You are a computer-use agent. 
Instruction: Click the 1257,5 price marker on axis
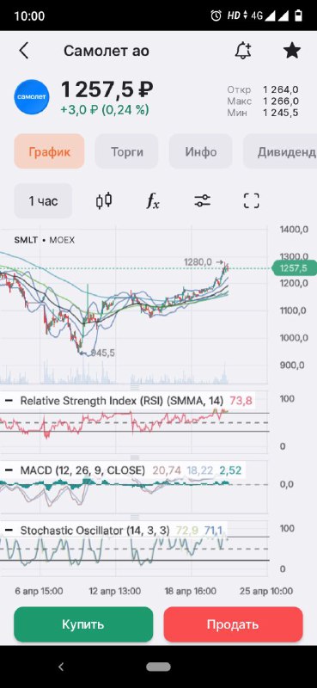[x=294, y=268]
